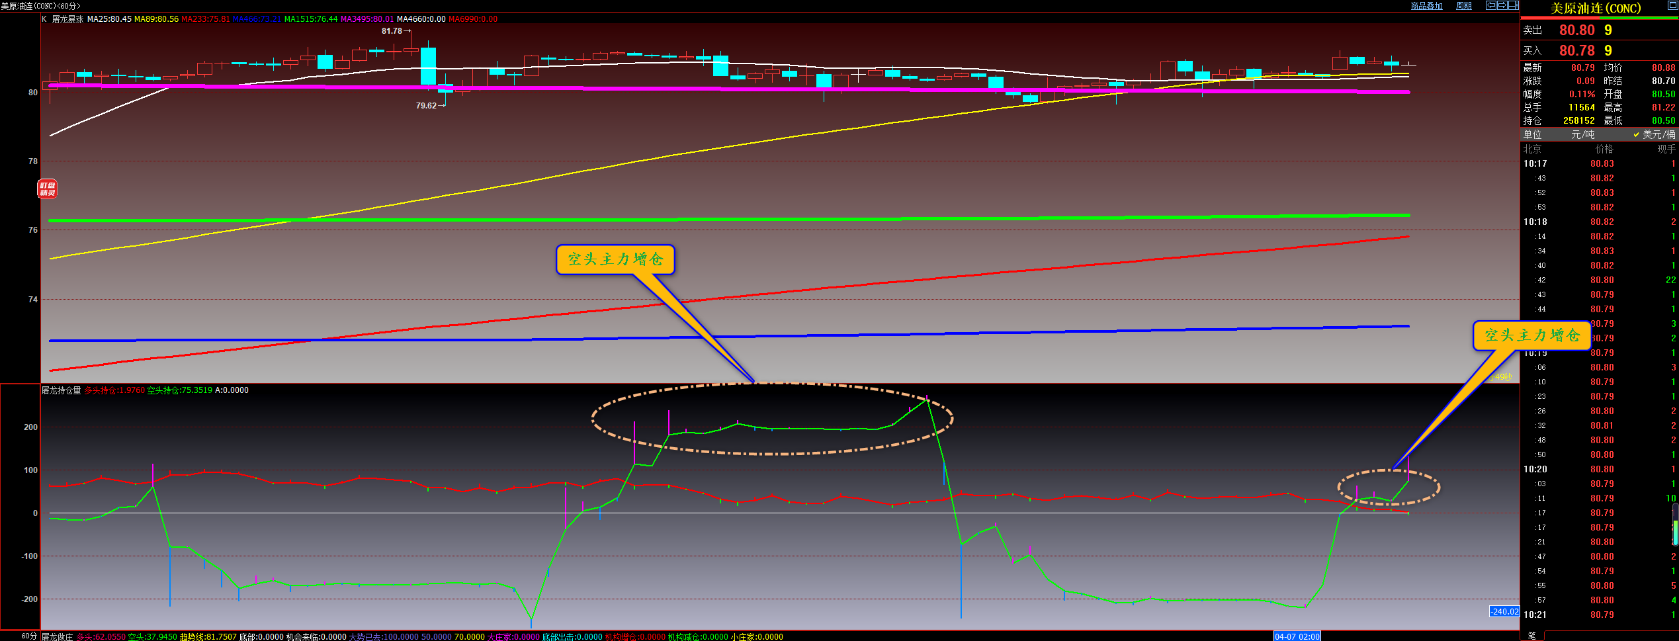This screenshot has height=641, width=1679.
Task: Select the 10:17 tick row
Action: coord(1599,163)
